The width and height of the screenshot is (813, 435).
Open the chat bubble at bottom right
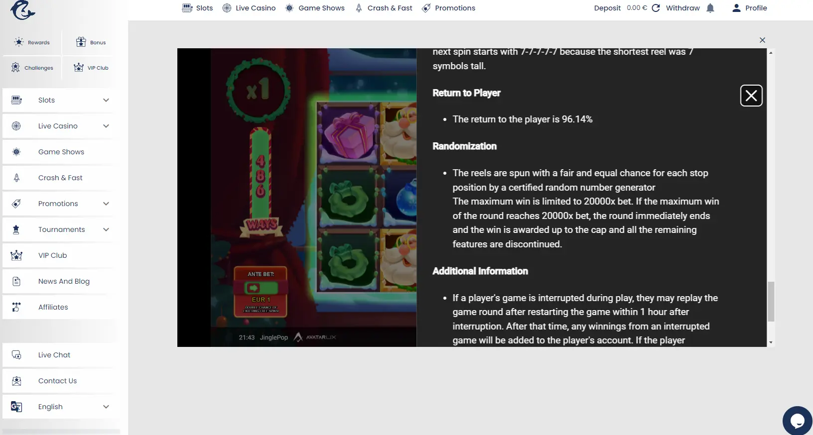798,421
